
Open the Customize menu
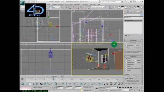click(x=85, y=5)
